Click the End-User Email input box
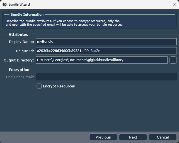 [106, 77]
